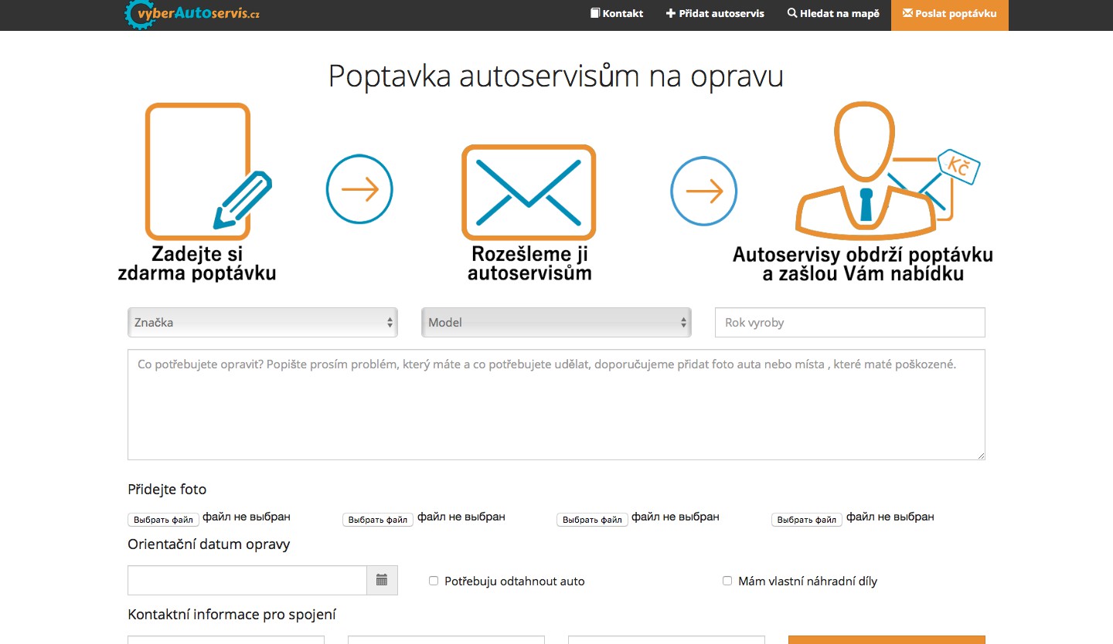The height and width of the screenshot is (644, 1113).
Task: Click the person with Kč tag illustration
Action: (x=887, y=171)
